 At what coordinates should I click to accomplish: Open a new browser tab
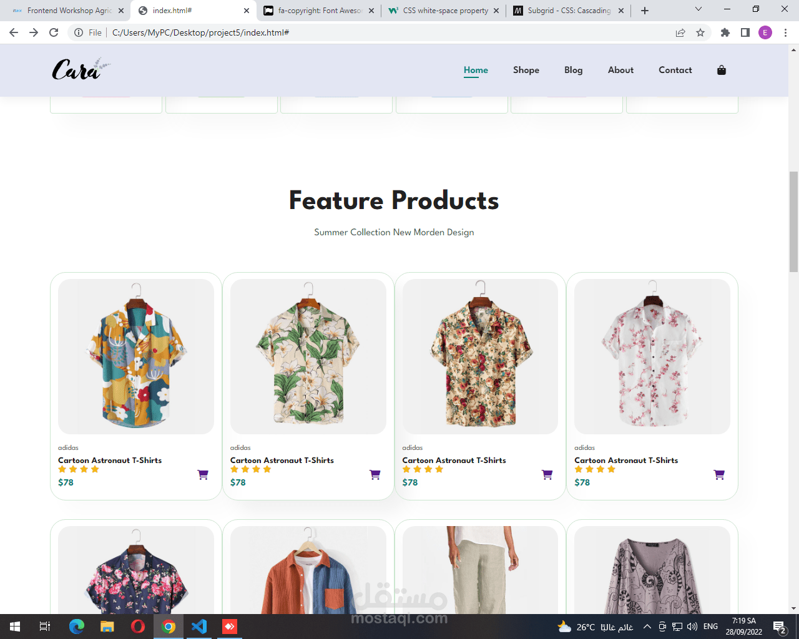[x=645, y=11]
